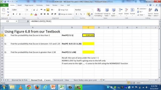The image size is (161, 90).
Task: Select Middle Align icon
Action: (x=45, y=10)
